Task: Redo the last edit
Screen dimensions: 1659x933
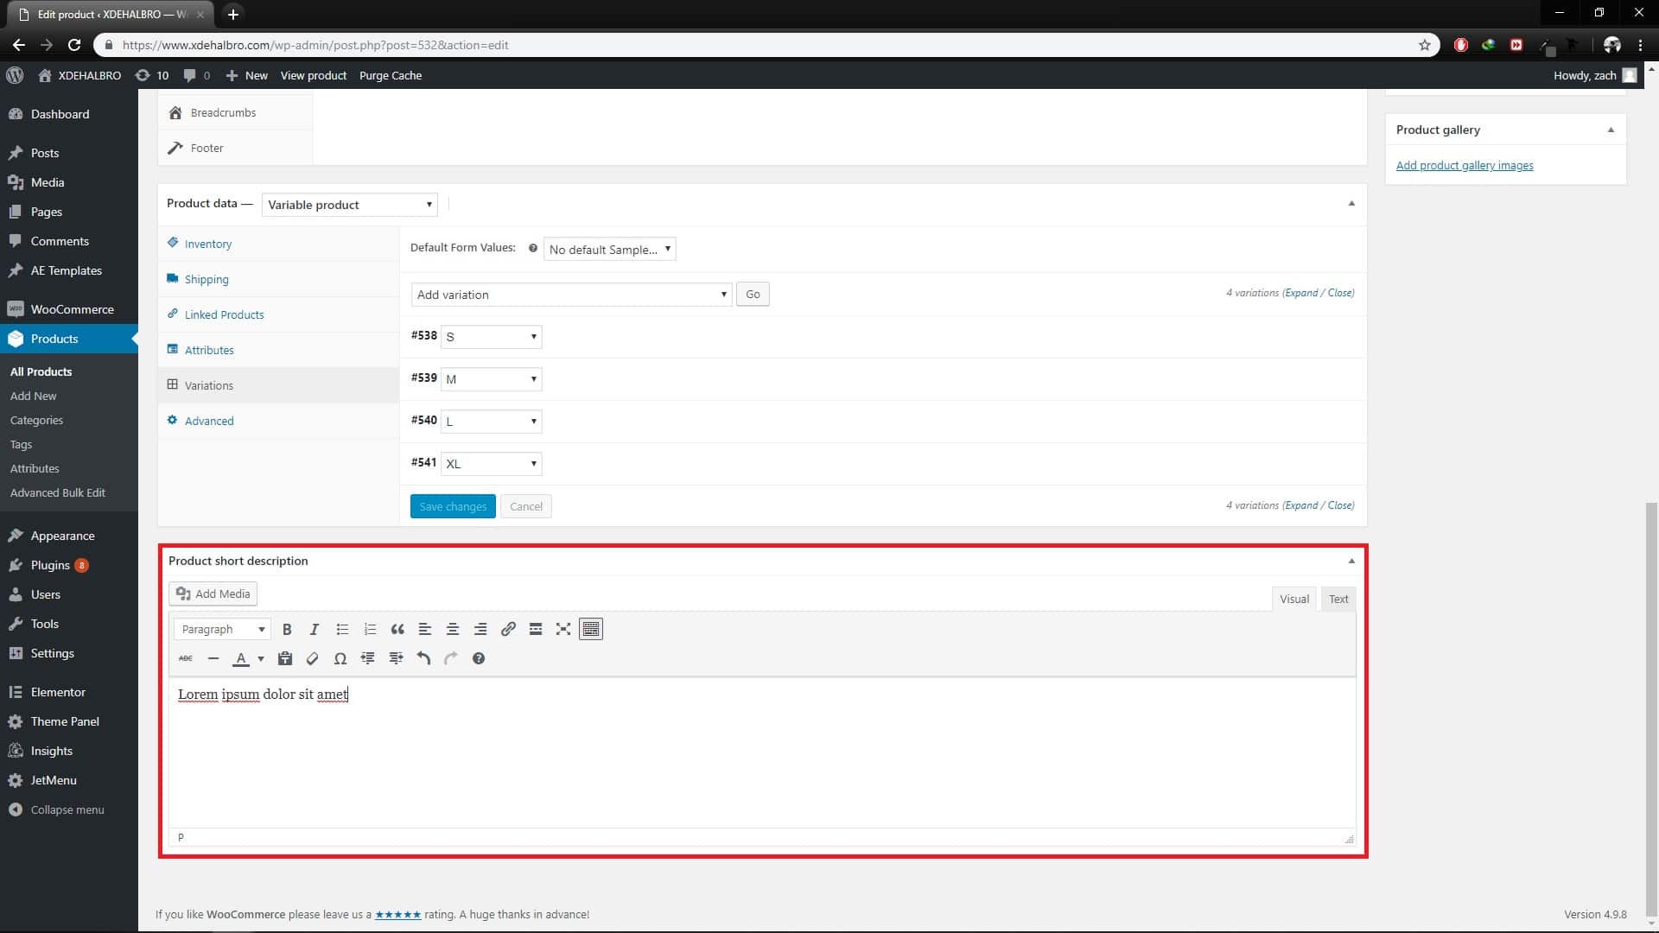Action: coord(451,658)
